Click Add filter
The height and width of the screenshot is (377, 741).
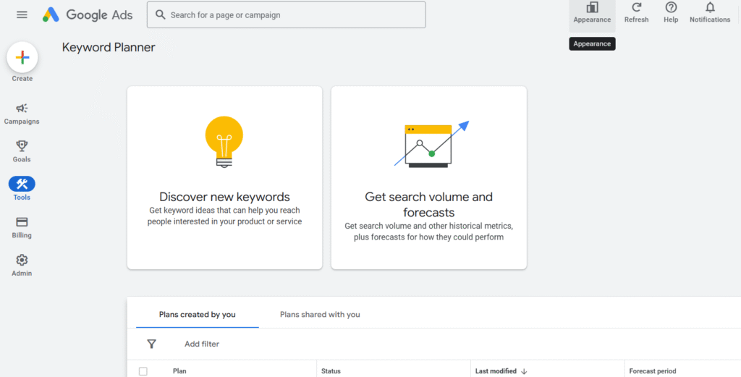[202, 344]
